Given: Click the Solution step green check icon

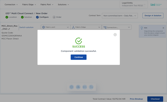Looking at the screenshot, I should (x=22, y=17).
